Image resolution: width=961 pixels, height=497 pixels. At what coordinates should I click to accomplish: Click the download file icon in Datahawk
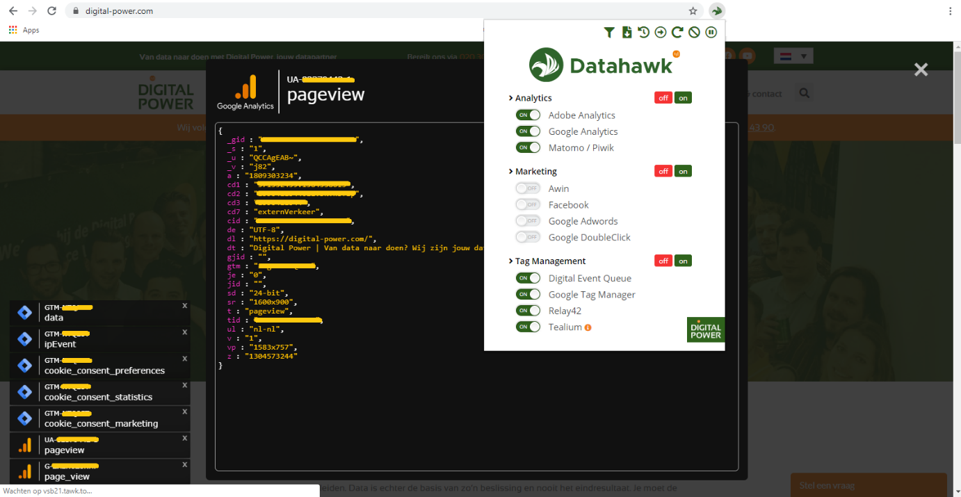point(627,32)
